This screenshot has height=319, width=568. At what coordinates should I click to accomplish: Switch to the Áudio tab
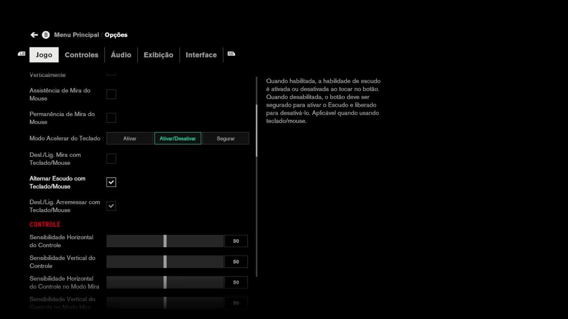coord(121,55)
